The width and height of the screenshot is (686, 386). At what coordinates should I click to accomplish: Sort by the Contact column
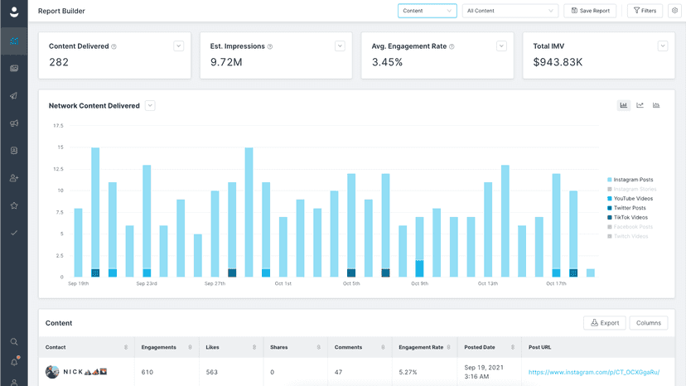(x=126, y=347)
